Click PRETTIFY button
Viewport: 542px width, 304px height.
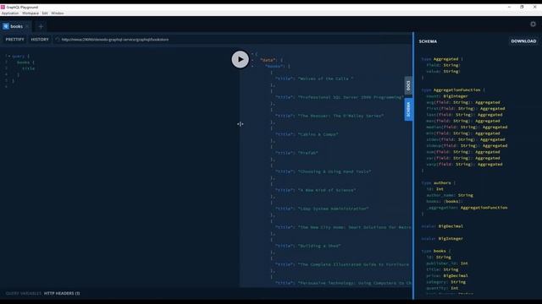click(15, 40)
